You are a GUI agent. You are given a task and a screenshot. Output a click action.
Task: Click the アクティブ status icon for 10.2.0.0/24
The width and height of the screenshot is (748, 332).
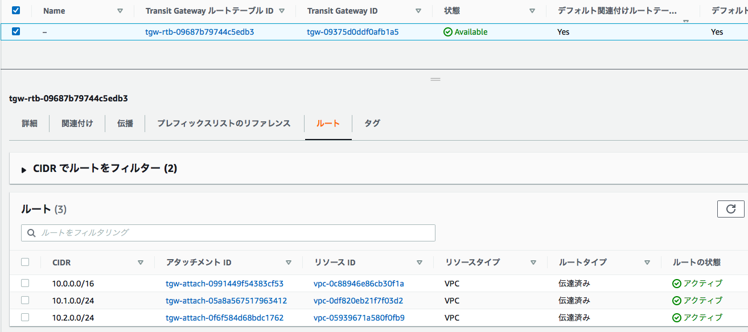(676, 318)
